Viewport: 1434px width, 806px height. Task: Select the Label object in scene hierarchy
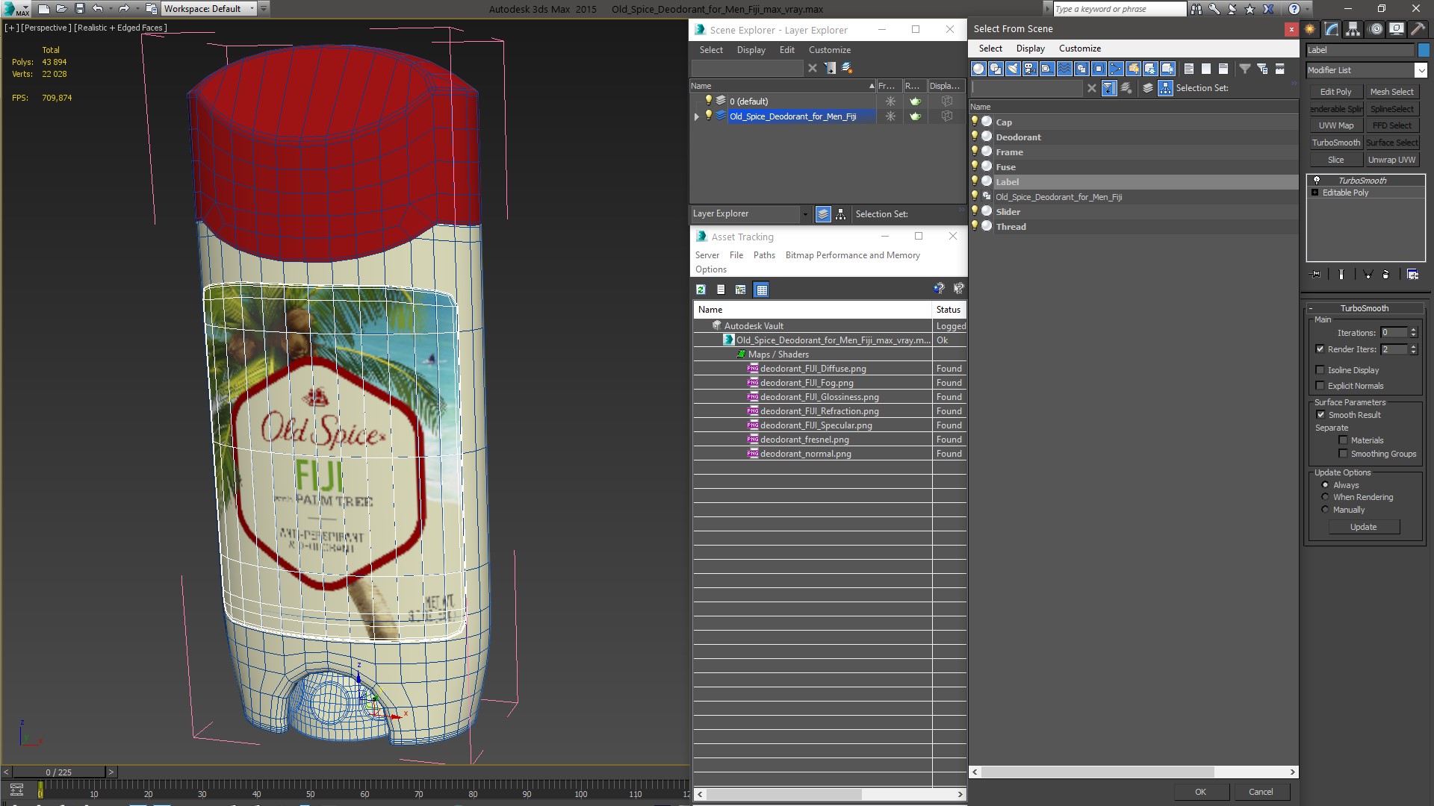1007,181
